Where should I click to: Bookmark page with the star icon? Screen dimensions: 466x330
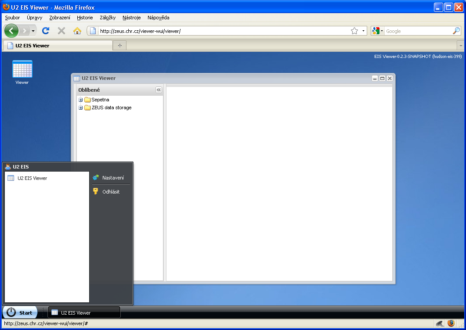pyautogui.click(x=354, y=31)
